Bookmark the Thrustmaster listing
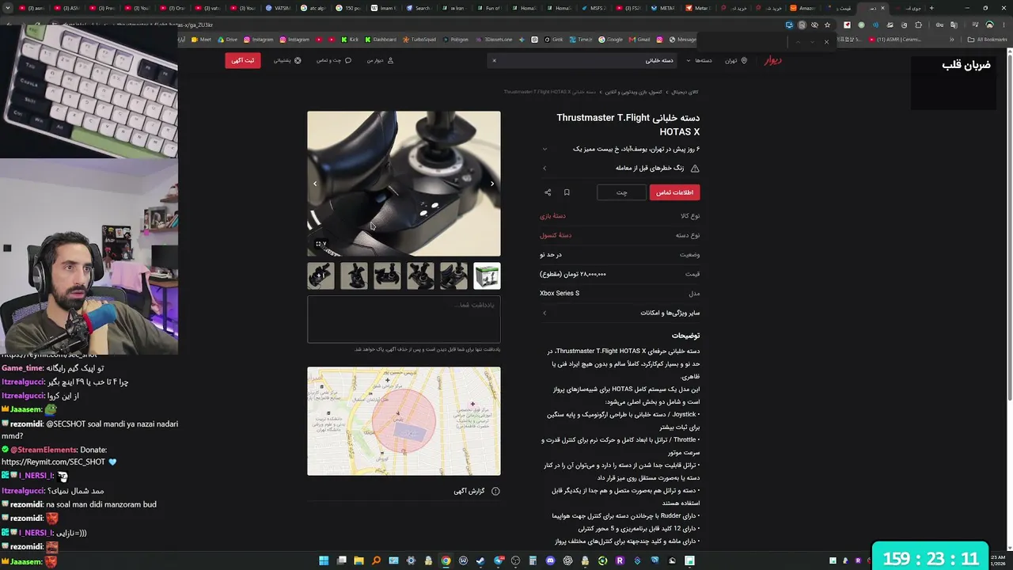The width and height of the screenshot is (1013, 570). [x=567, y=192]
